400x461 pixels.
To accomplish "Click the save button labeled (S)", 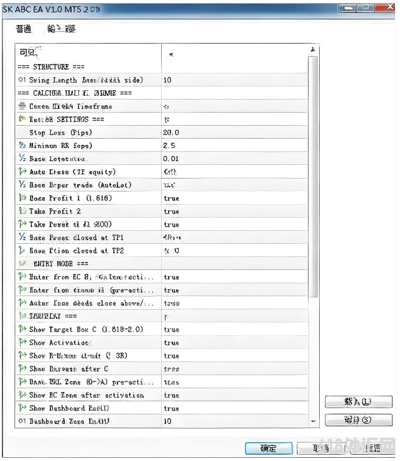I will 358,420.
